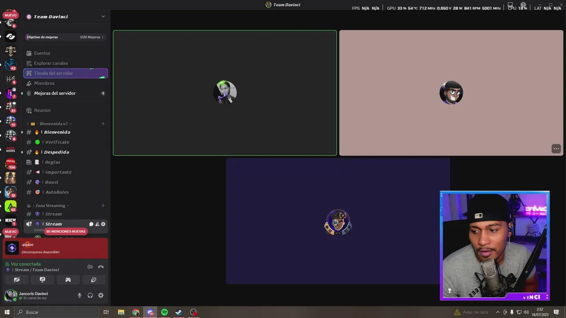Image resolution: width=566 pixels, height=318 pixels.
Task: Jump to the bottom NUEVO unread indicator
Action: coord(10,231)
